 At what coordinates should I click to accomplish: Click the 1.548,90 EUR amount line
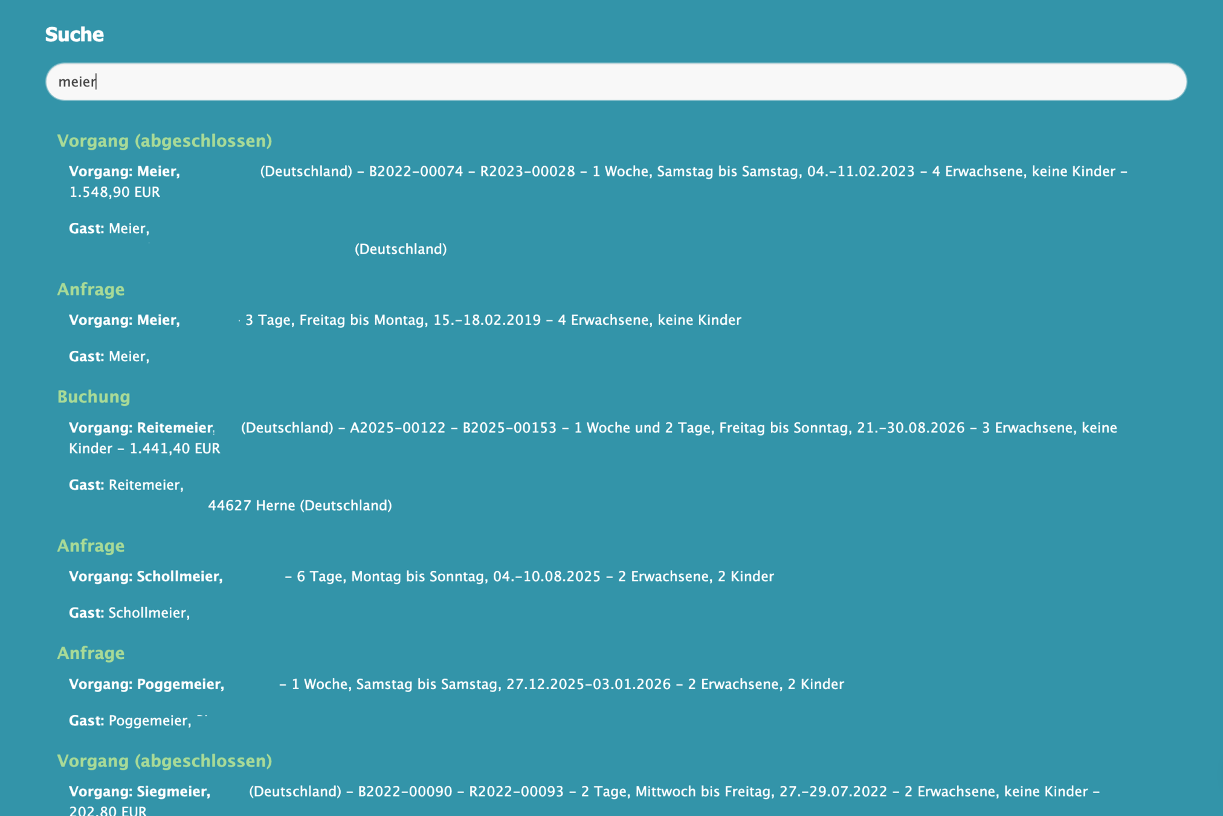[x=115, y=192]
